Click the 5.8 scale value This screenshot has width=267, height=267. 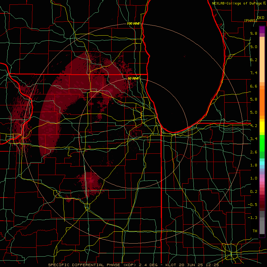point(254,99)
